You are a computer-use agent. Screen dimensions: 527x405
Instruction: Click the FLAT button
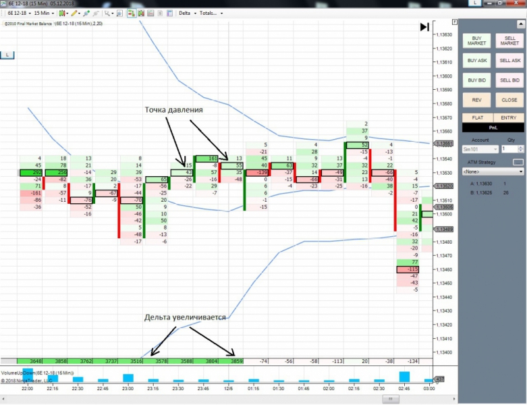[x=478, y=117]
